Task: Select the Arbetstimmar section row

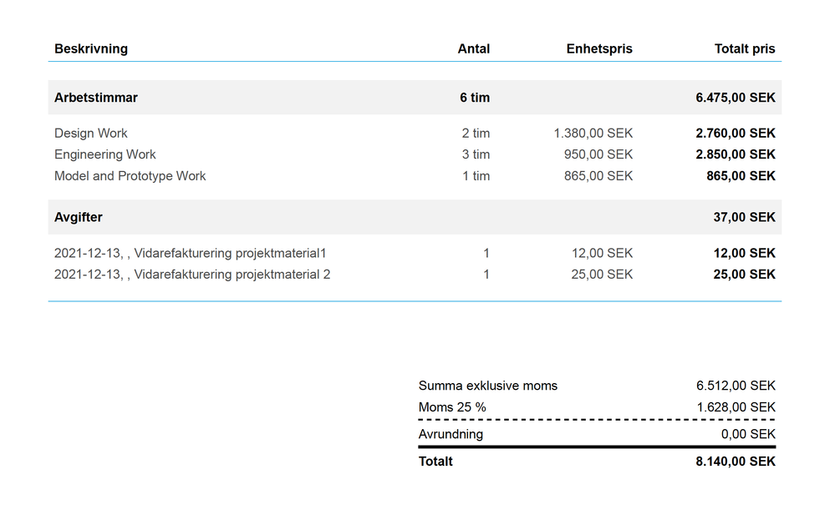Action: pos(415,98)
